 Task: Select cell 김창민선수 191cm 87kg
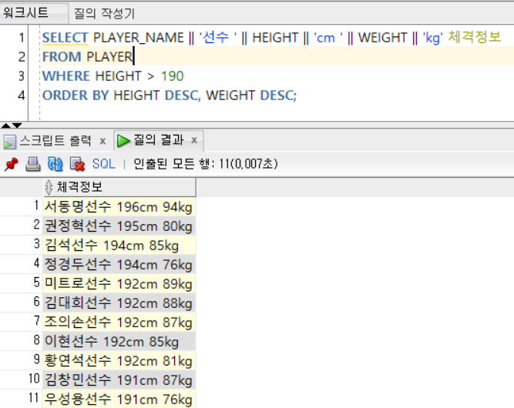pos(119,380)
